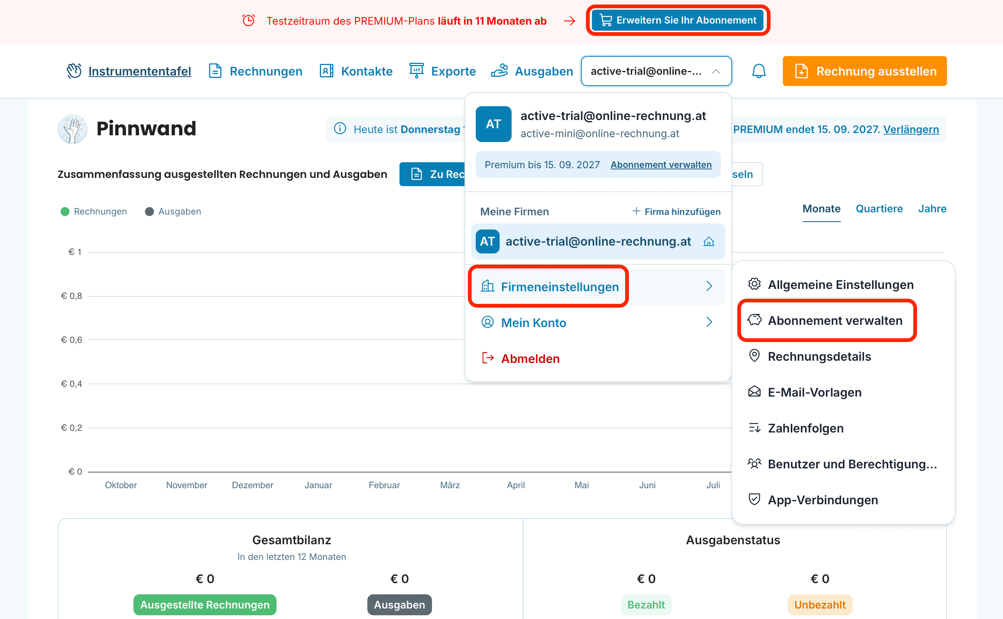Click the Zu Rec... blue button

point(432,175)
